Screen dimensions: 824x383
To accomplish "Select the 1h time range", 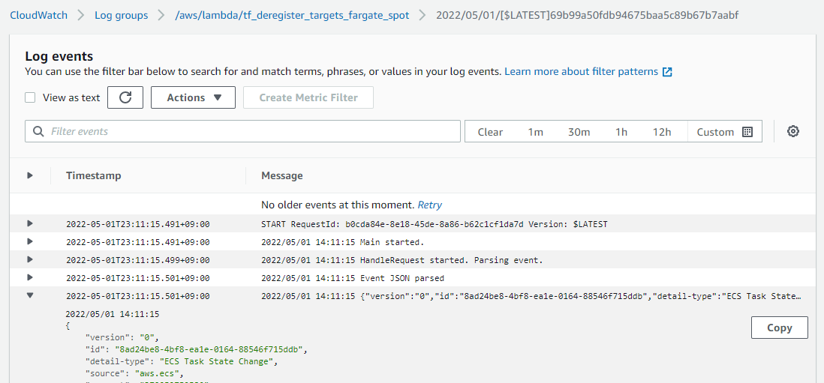I will [621, 132].
